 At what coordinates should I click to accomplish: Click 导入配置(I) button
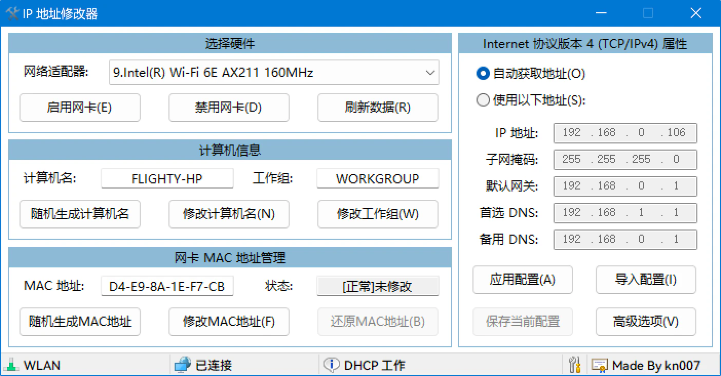pos(646,280)
